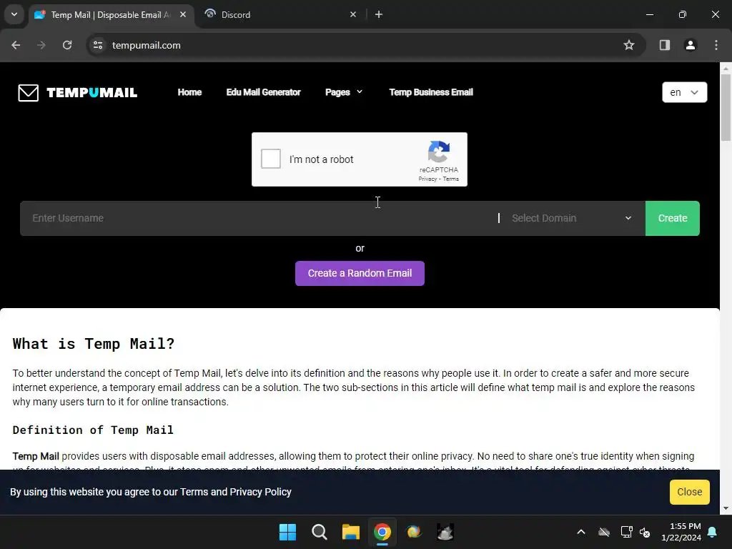This screenshot has width=732, height=549.
Task: Open Edu Mail Generator page
Action: pos(263,92)
